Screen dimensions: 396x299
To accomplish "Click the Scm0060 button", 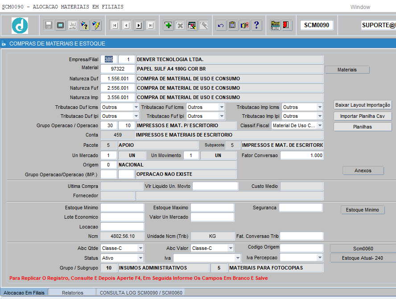I will tap(363, 249).
